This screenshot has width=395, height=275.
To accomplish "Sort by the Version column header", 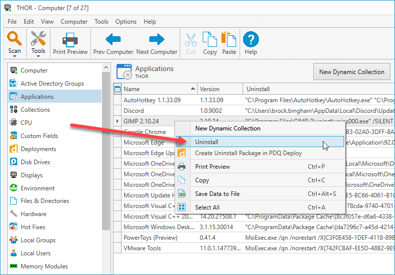I will (x=220, y=89).
